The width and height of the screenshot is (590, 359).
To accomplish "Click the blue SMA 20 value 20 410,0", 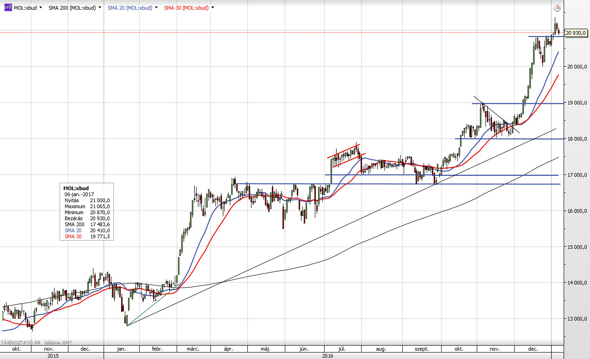I will (100, 230).
